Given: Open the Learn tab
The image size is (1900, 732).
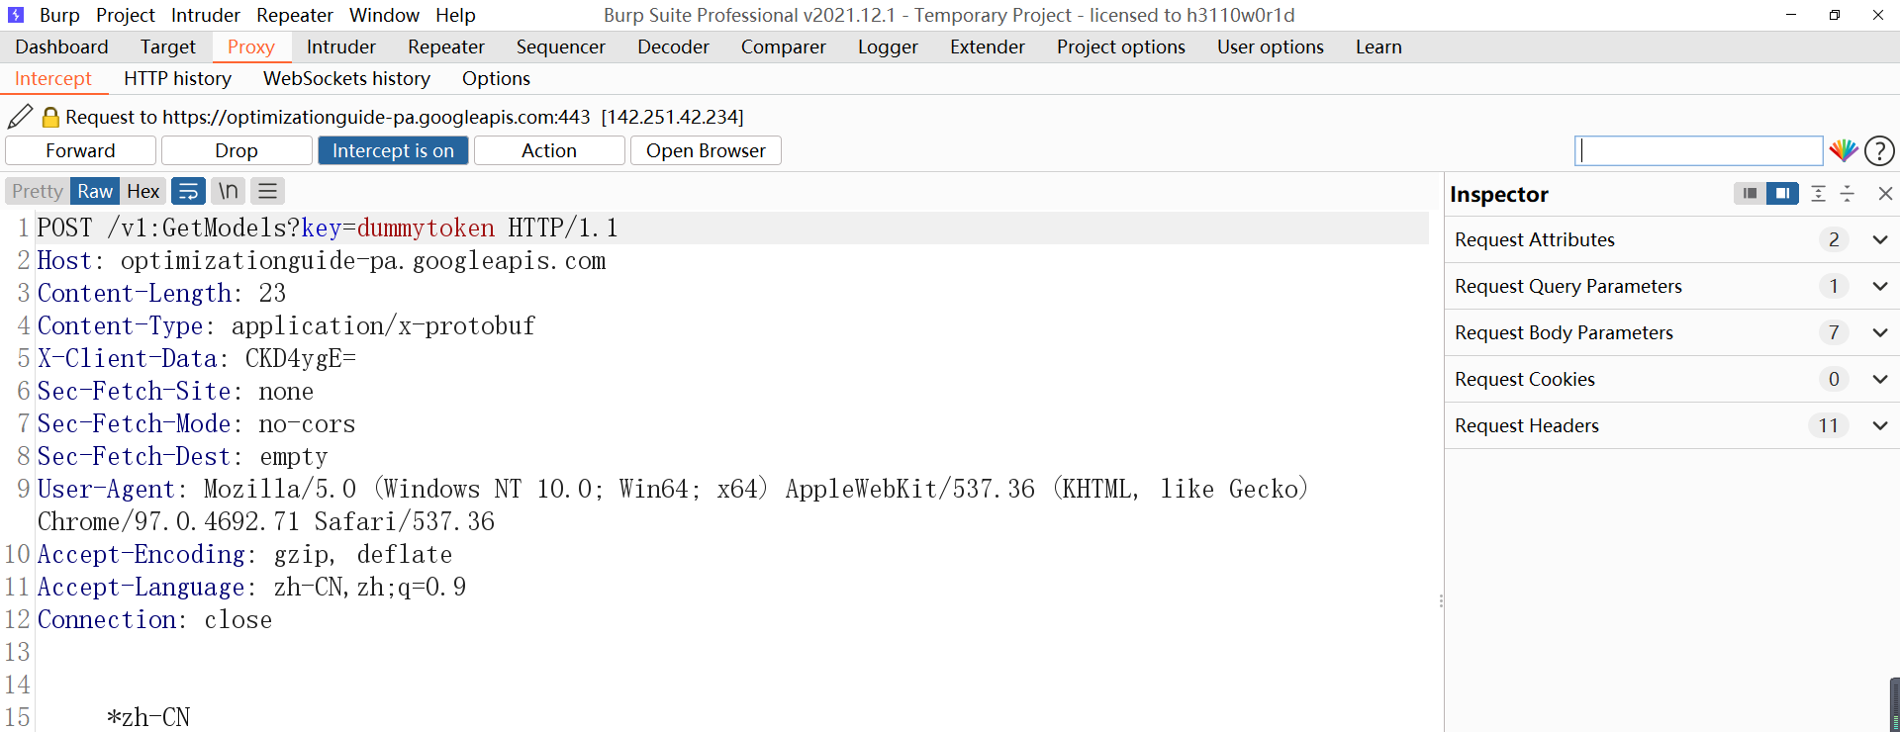Looking at the screenshot, I should tap(1378, 46).
